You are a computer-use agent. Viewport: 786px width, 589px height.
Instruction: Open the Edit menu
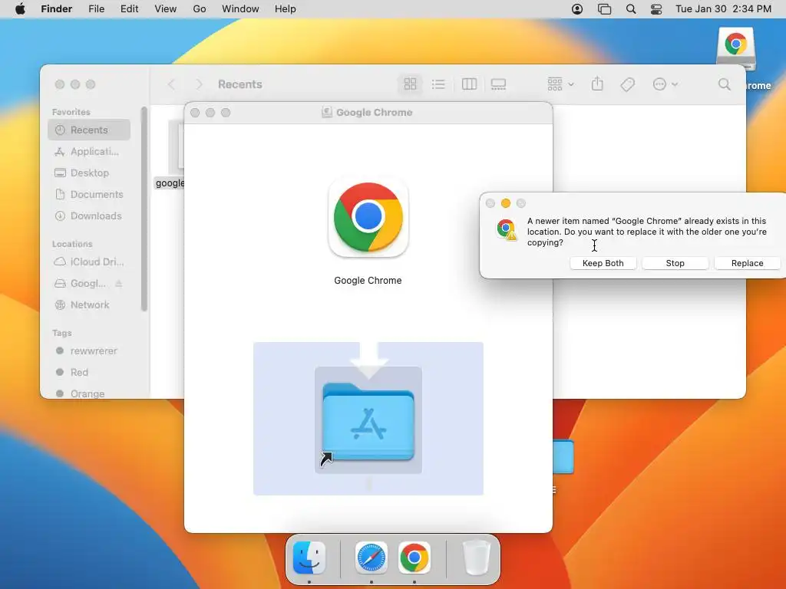point(129,9)
